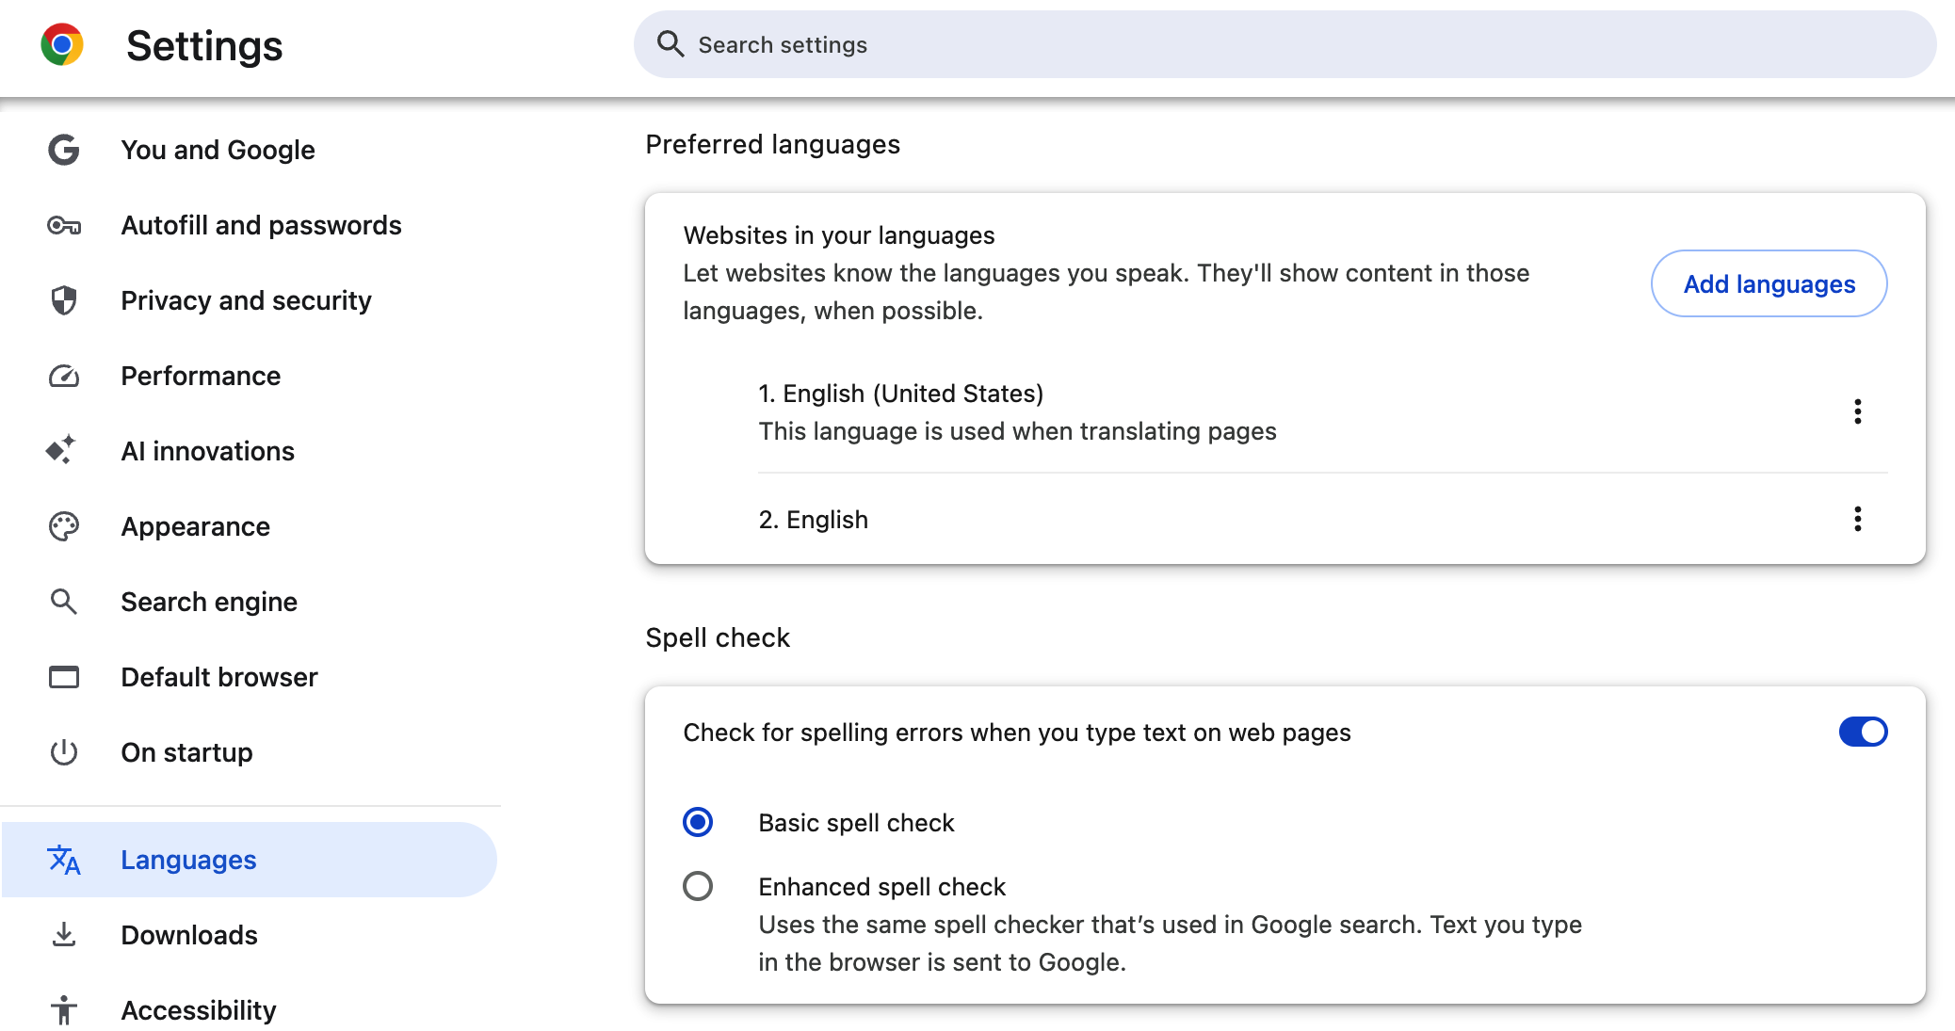Click the Settings page title
Screen dimensions: 1955x1031
tap(204, 45)
